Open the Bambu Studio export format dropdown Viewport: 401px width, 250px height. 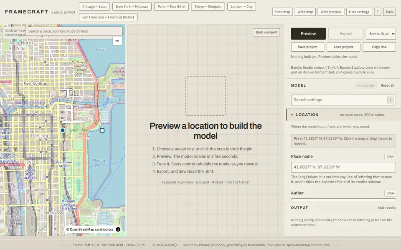381,34
